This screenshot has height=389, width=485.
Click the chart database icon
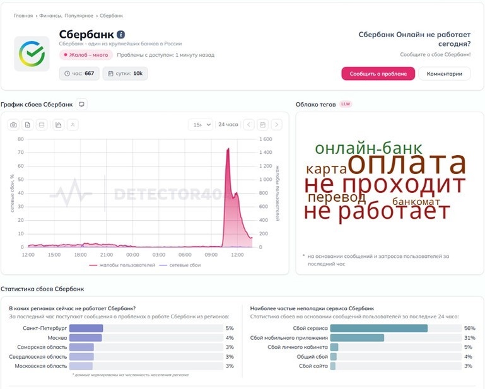point(42,125)
